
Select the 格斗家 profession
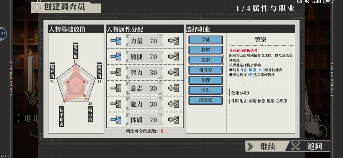[205, 70]
